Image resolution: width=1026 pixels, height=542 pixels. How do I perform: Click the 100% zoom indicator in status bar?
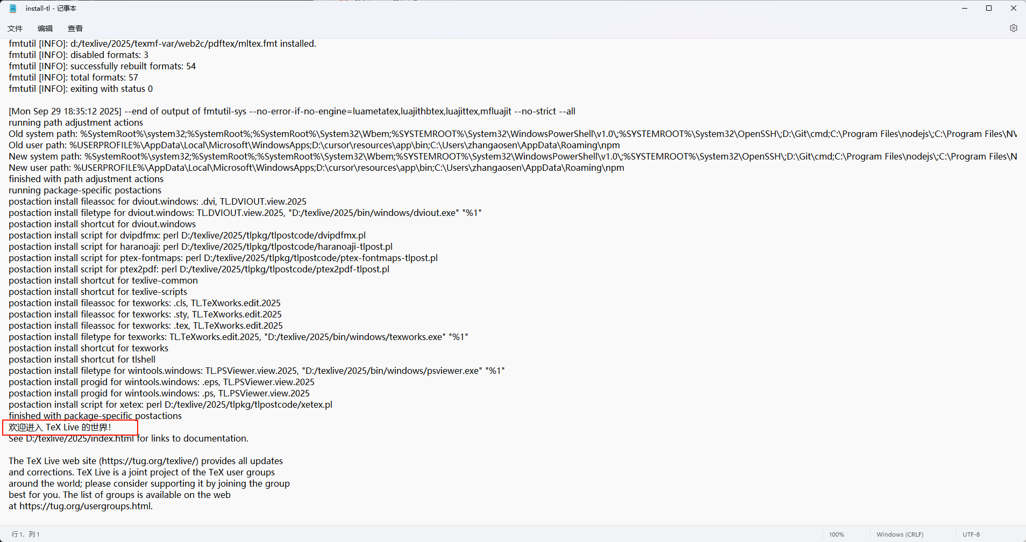click(x=837, y=534)
